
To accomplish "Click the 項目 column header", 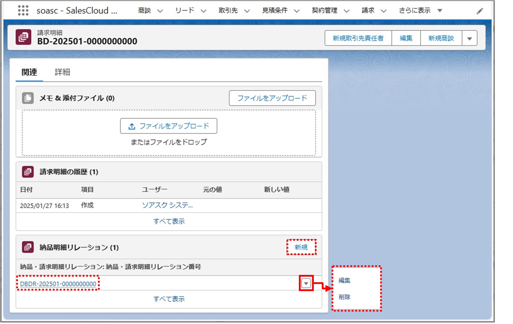I will (87, 190).
